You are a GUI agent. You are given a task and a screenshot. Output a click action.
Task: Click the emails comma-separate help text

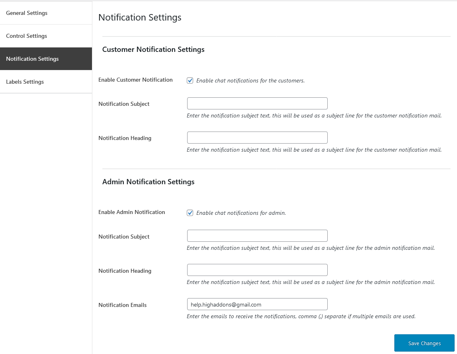(301, 316)
